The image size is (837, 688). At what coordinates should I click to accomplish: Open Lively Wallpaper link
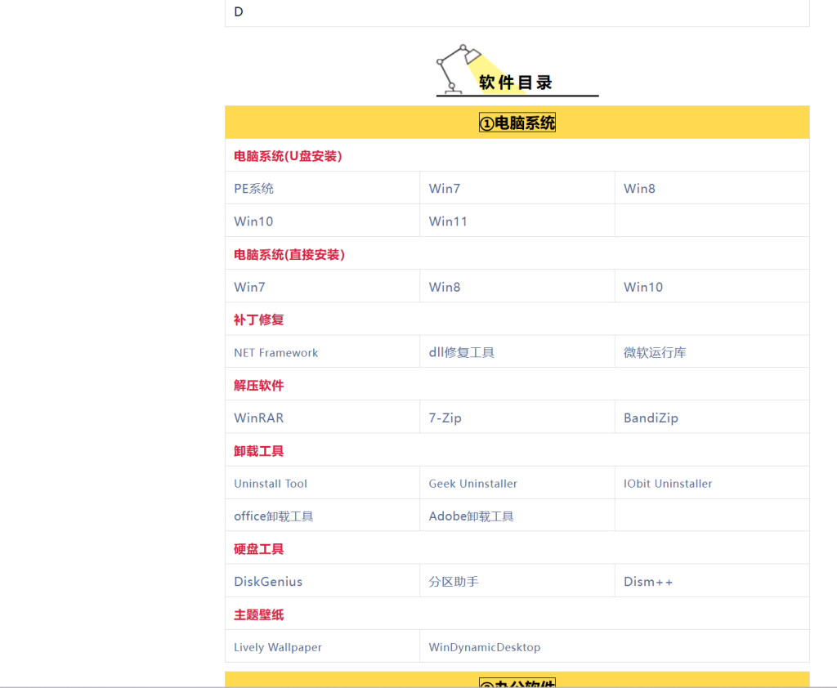tap(278, 647)
